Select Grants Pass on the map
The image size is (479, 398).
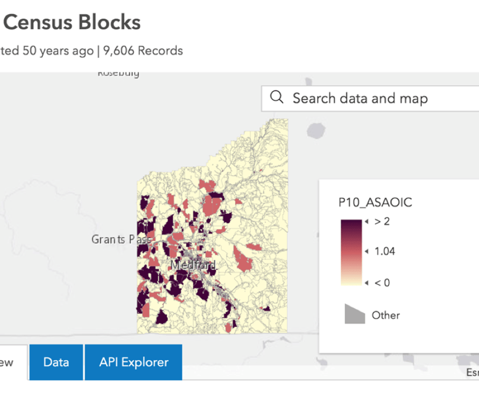click(121, 239)
